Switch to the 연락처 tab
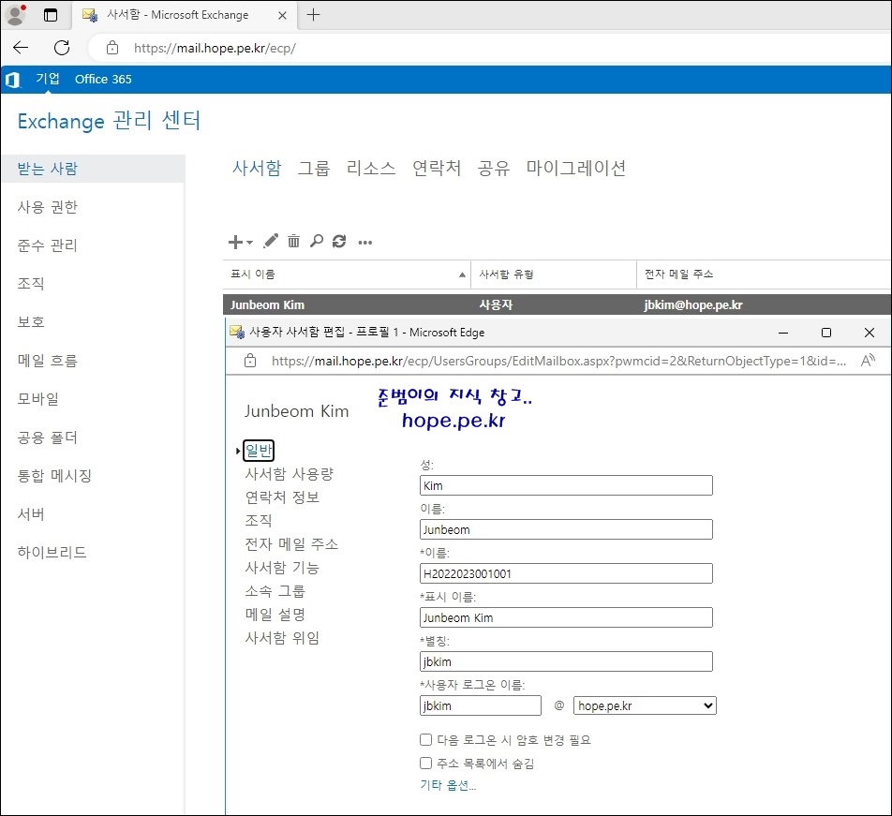 point(437,168)
